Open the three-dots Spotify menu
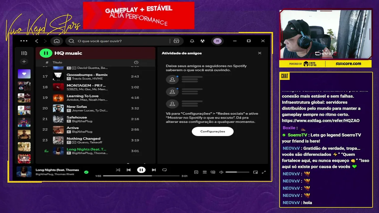 [24, 41]
